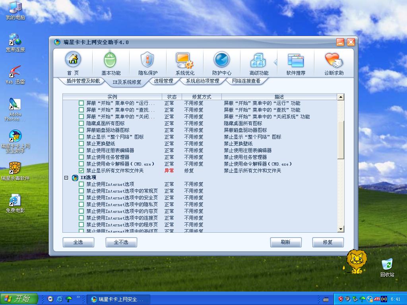Open the 诊断求助 heart icon
The image size is (407, 305).
334,60
